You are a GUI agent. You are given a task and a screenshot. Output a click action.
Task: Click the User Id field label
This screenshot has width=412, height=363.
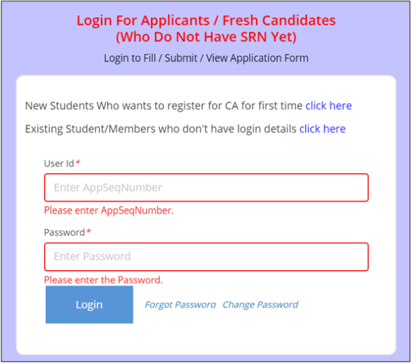58,164
